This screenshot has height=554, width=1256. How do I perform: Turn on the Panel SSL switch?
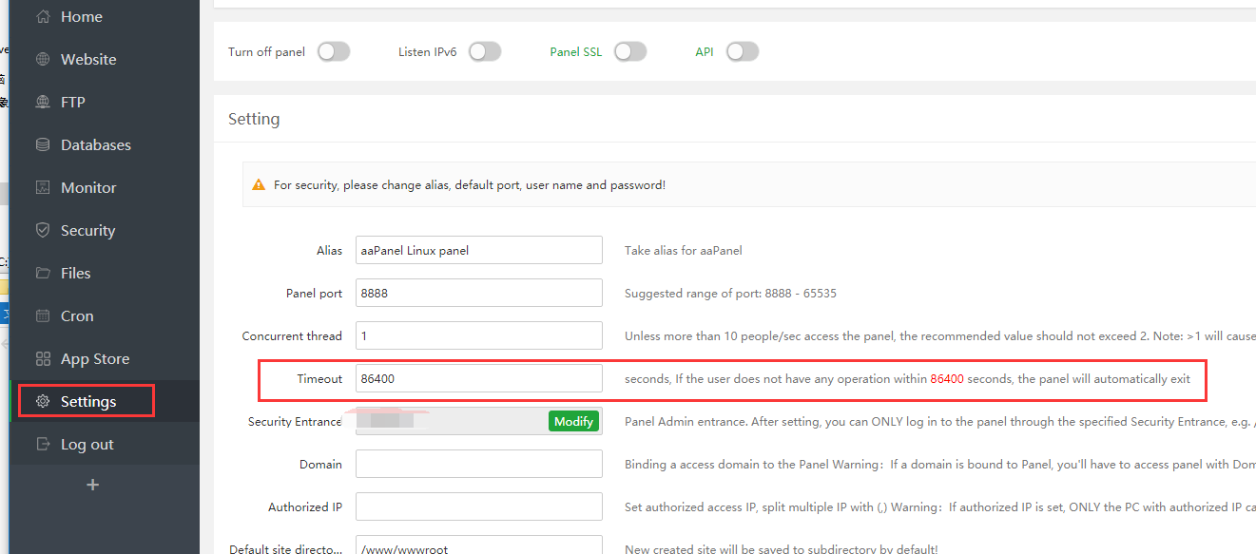tap(630, 52)
